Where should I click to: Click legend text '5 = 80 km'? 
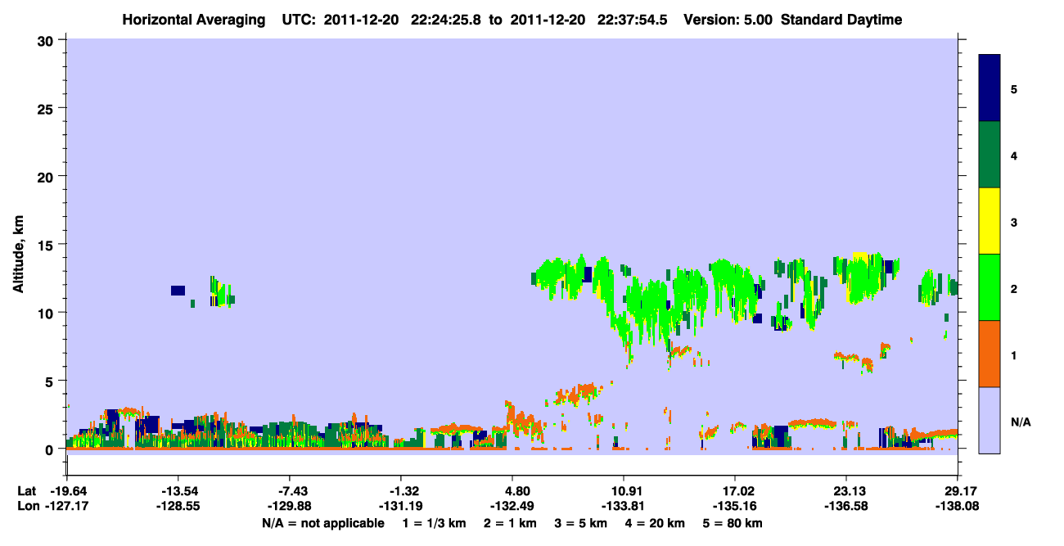(x=734, y=523)
